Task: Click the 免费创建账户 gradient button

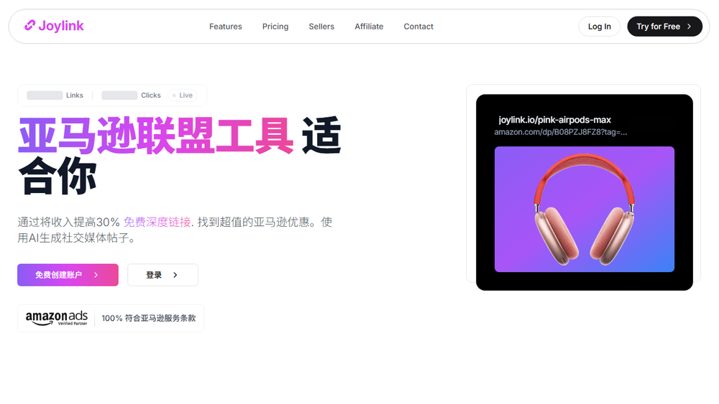Action: (x=68, y=275)
